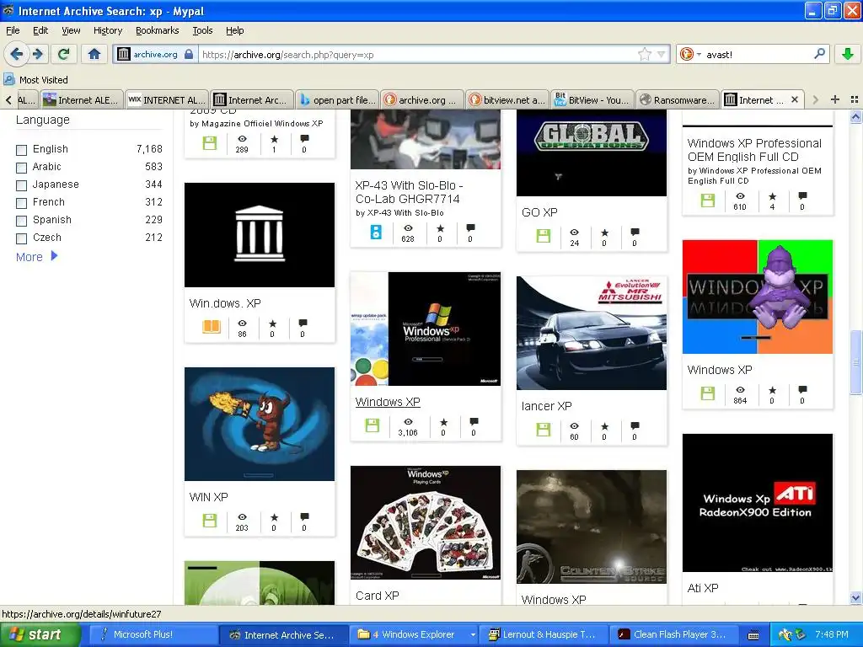863x647 pixels.
Task: Open Windows XP Professional OEM English Full CD
Action: (x=754, y=150)
